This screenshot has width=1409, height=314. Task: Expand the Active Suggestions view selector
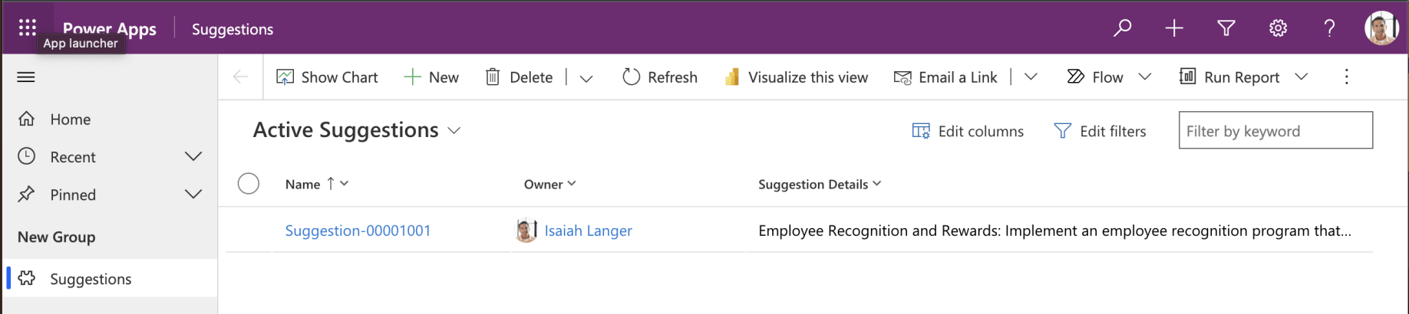click(454, 131)
